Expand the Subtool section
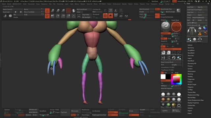The width and height of the screenshot is (211, 118). 190,45
